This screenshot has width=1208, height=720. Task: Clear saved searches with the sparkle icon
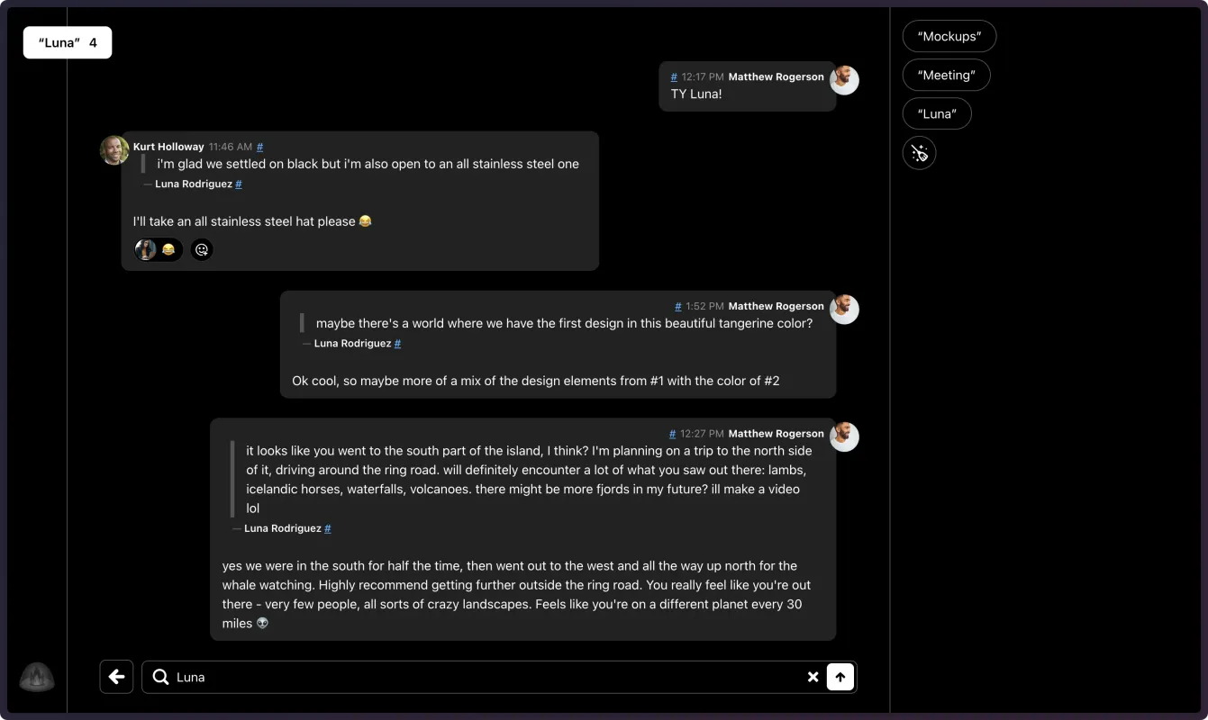(919, 153)
